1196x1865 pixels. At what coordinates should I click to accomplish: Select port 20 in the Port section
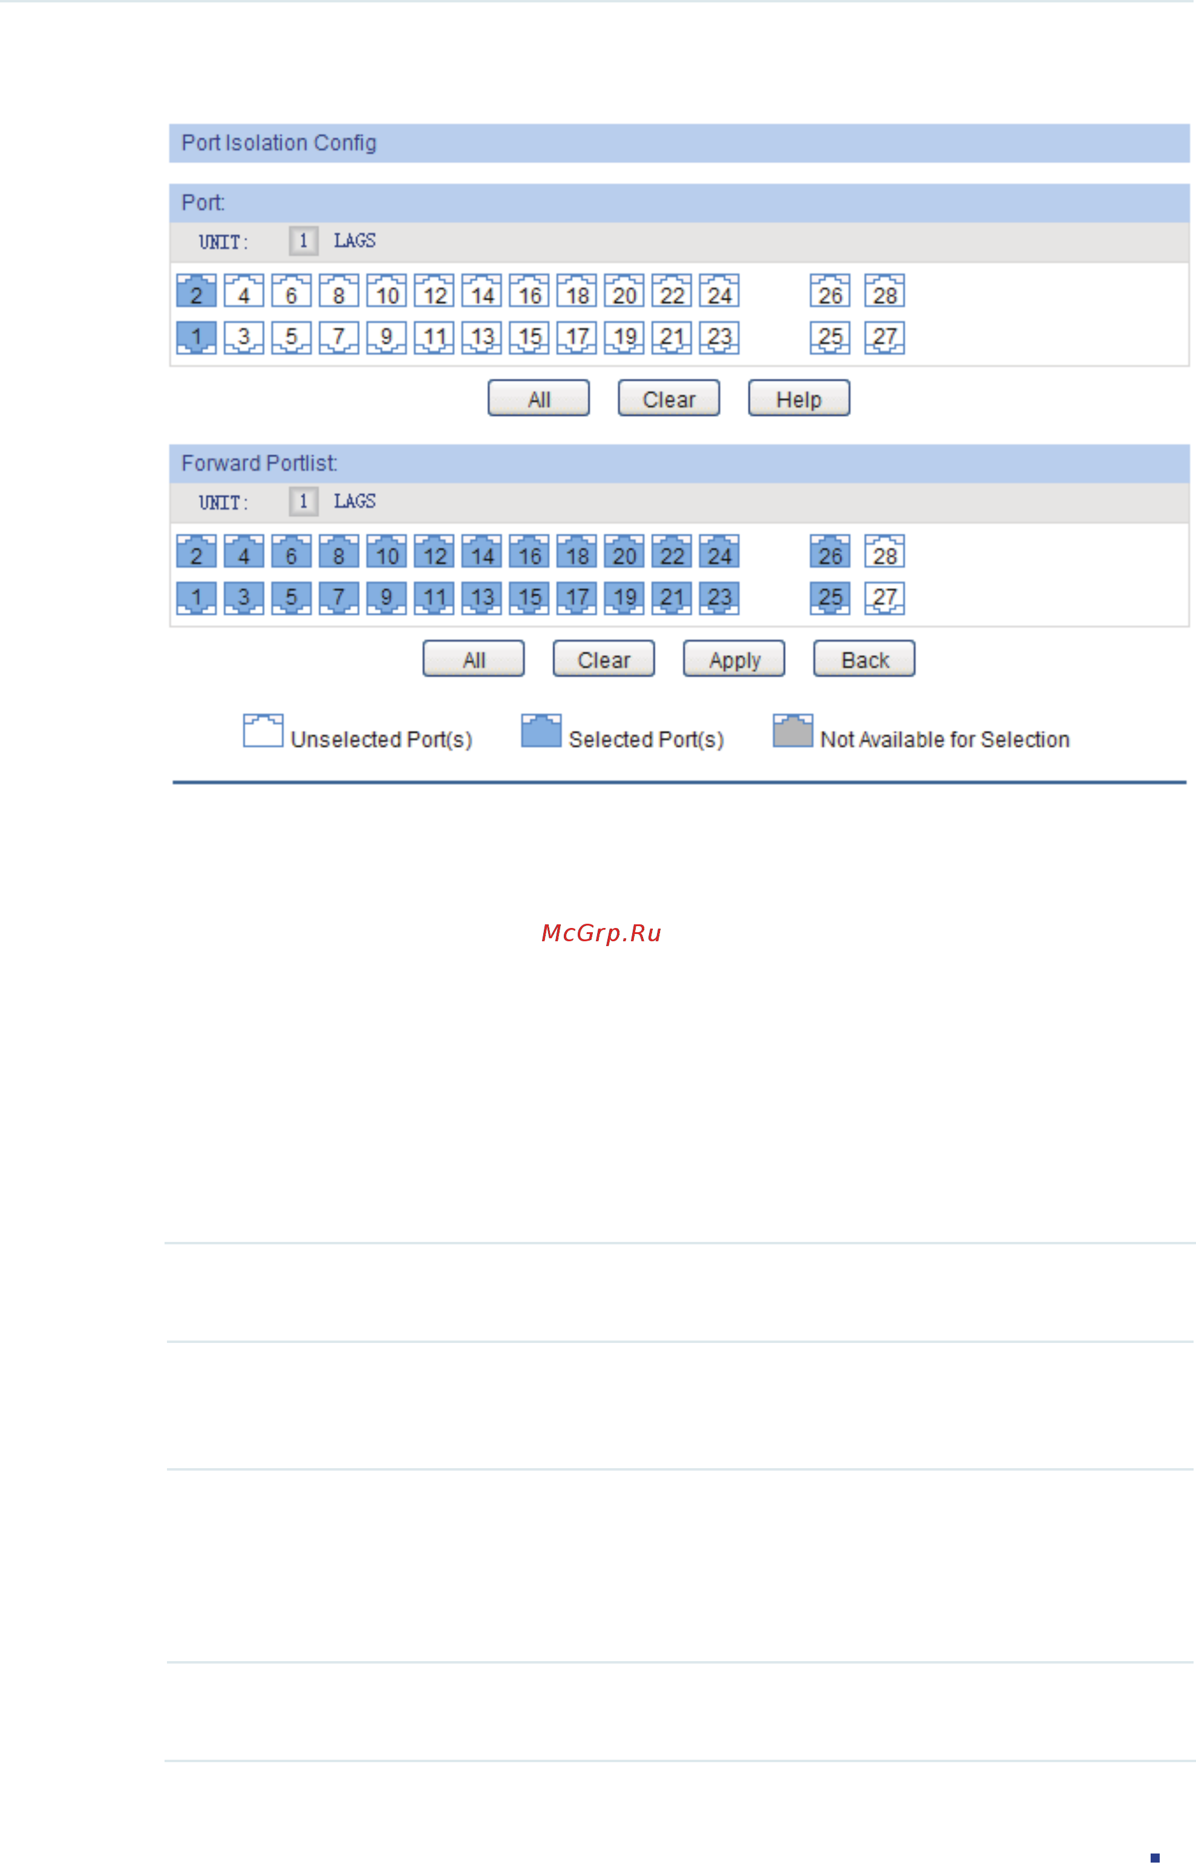click(624, 290)
